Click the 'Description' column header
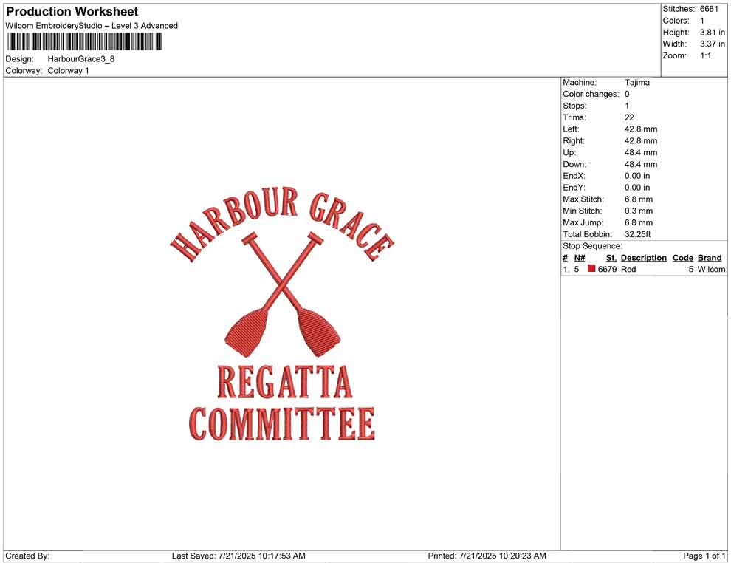The image size is (731, 563). tap(643, 257)
